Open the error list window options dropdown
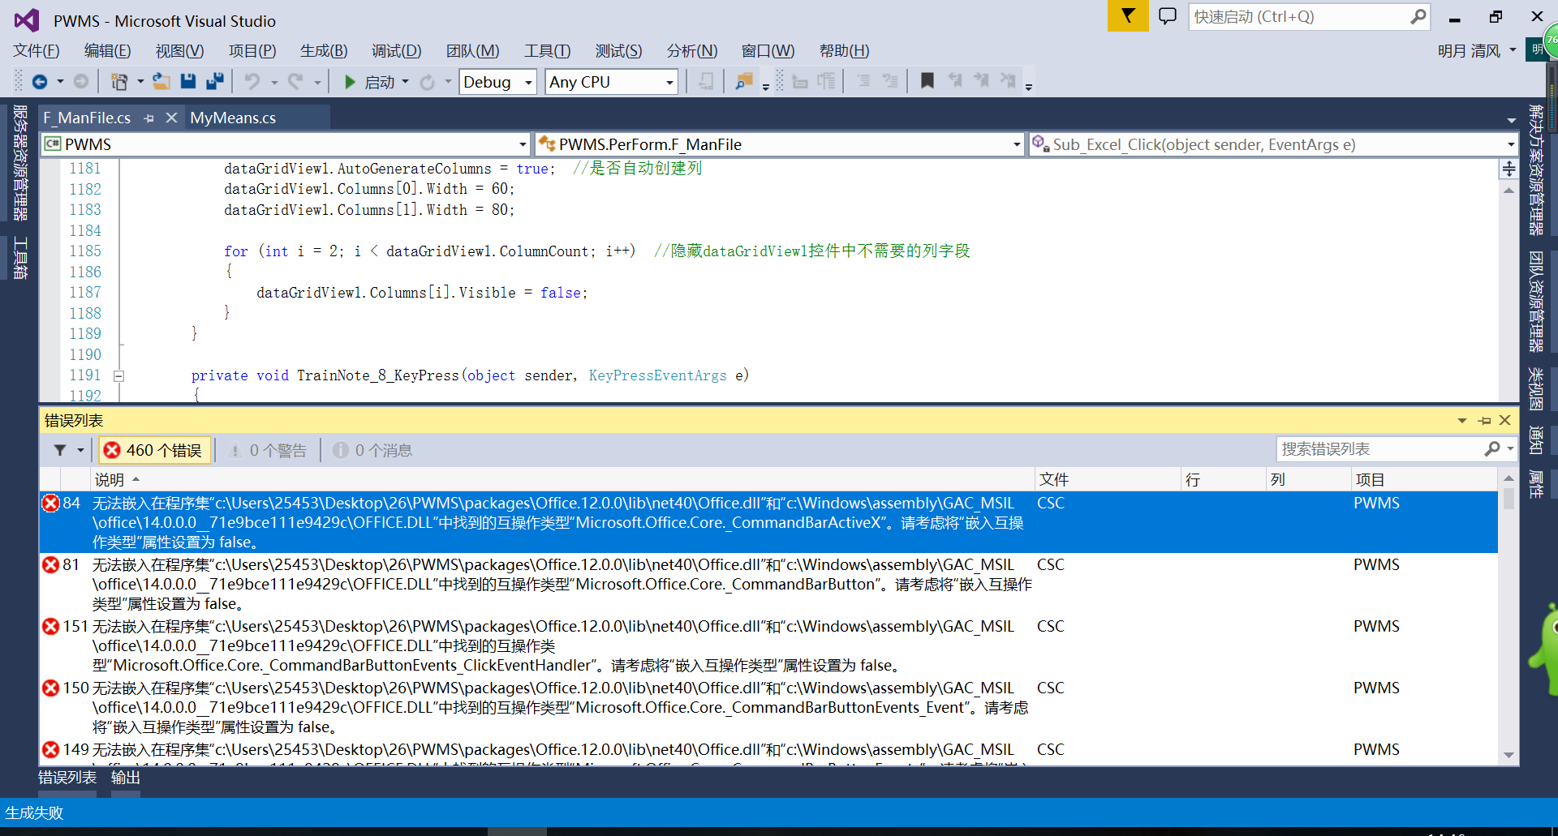The width and height of the screenshot is (1558, 836). pyautogui.click(x=1462, y=420)
